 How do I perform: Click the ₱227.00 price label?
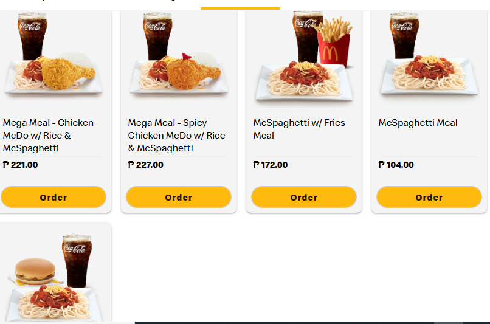146,165
